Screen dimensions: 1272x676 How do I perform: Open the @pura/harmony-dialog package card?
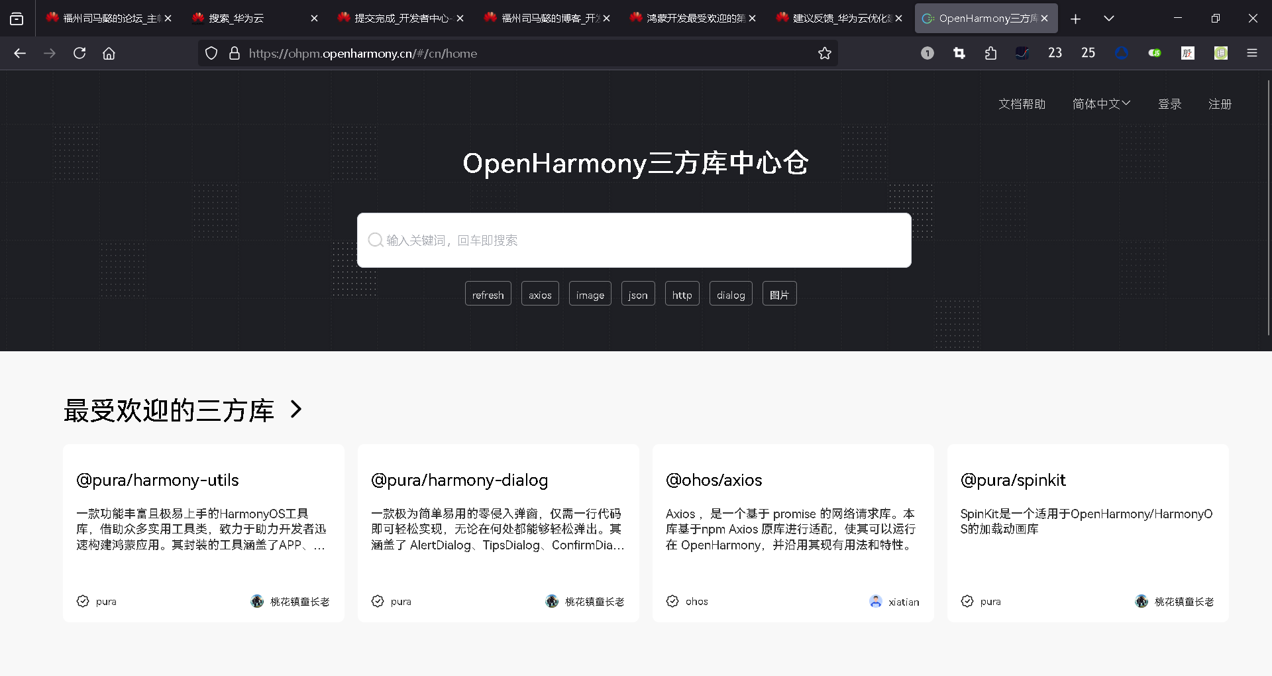[x=498, y=533]
